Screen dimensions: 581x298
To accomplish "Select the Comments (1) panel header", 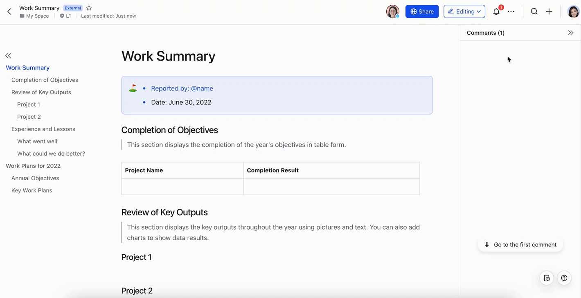I will [x=485, y=33].
